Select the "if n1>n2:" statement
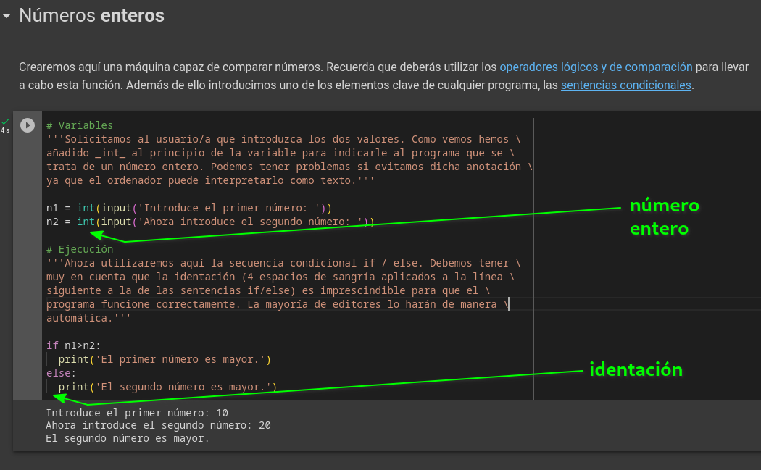 (x=72, y=345)
